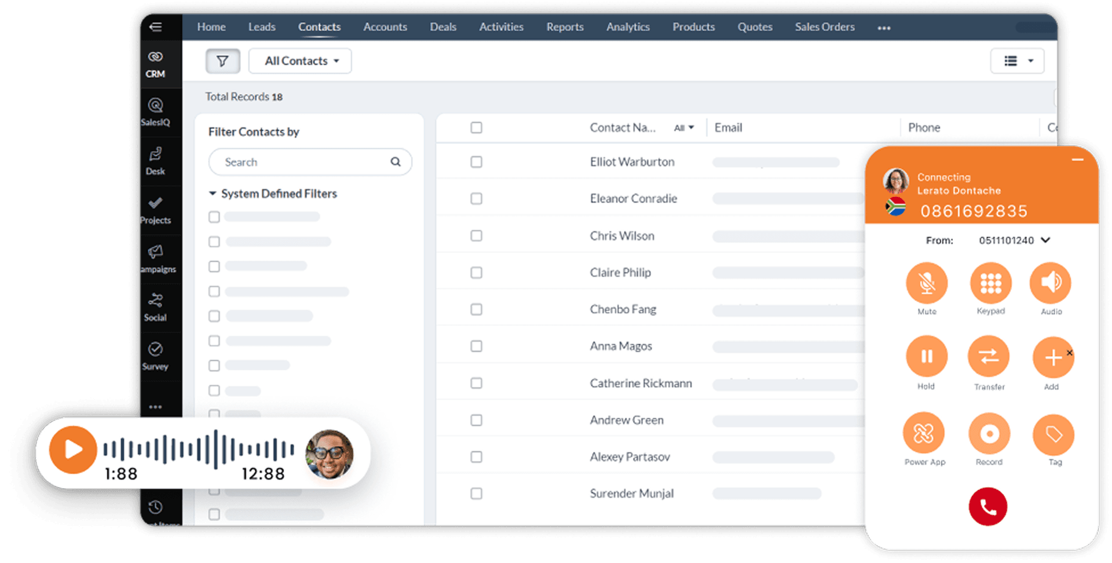Check the box for Claire Philip
This screenshot has width=1112, height=563.
coord(476,272)
